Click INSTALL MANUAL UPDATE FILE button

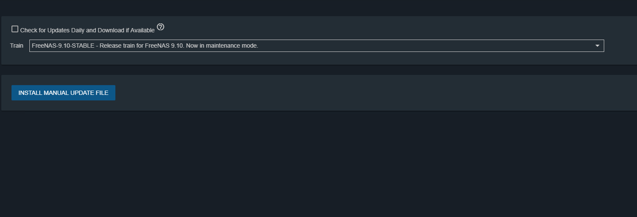tap(63, 93)
